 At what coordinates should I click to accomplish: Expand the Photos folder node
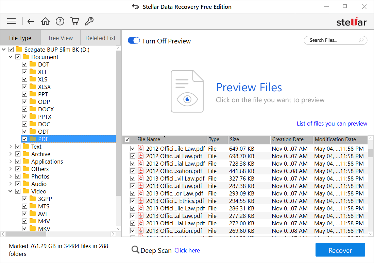point(11,176)
